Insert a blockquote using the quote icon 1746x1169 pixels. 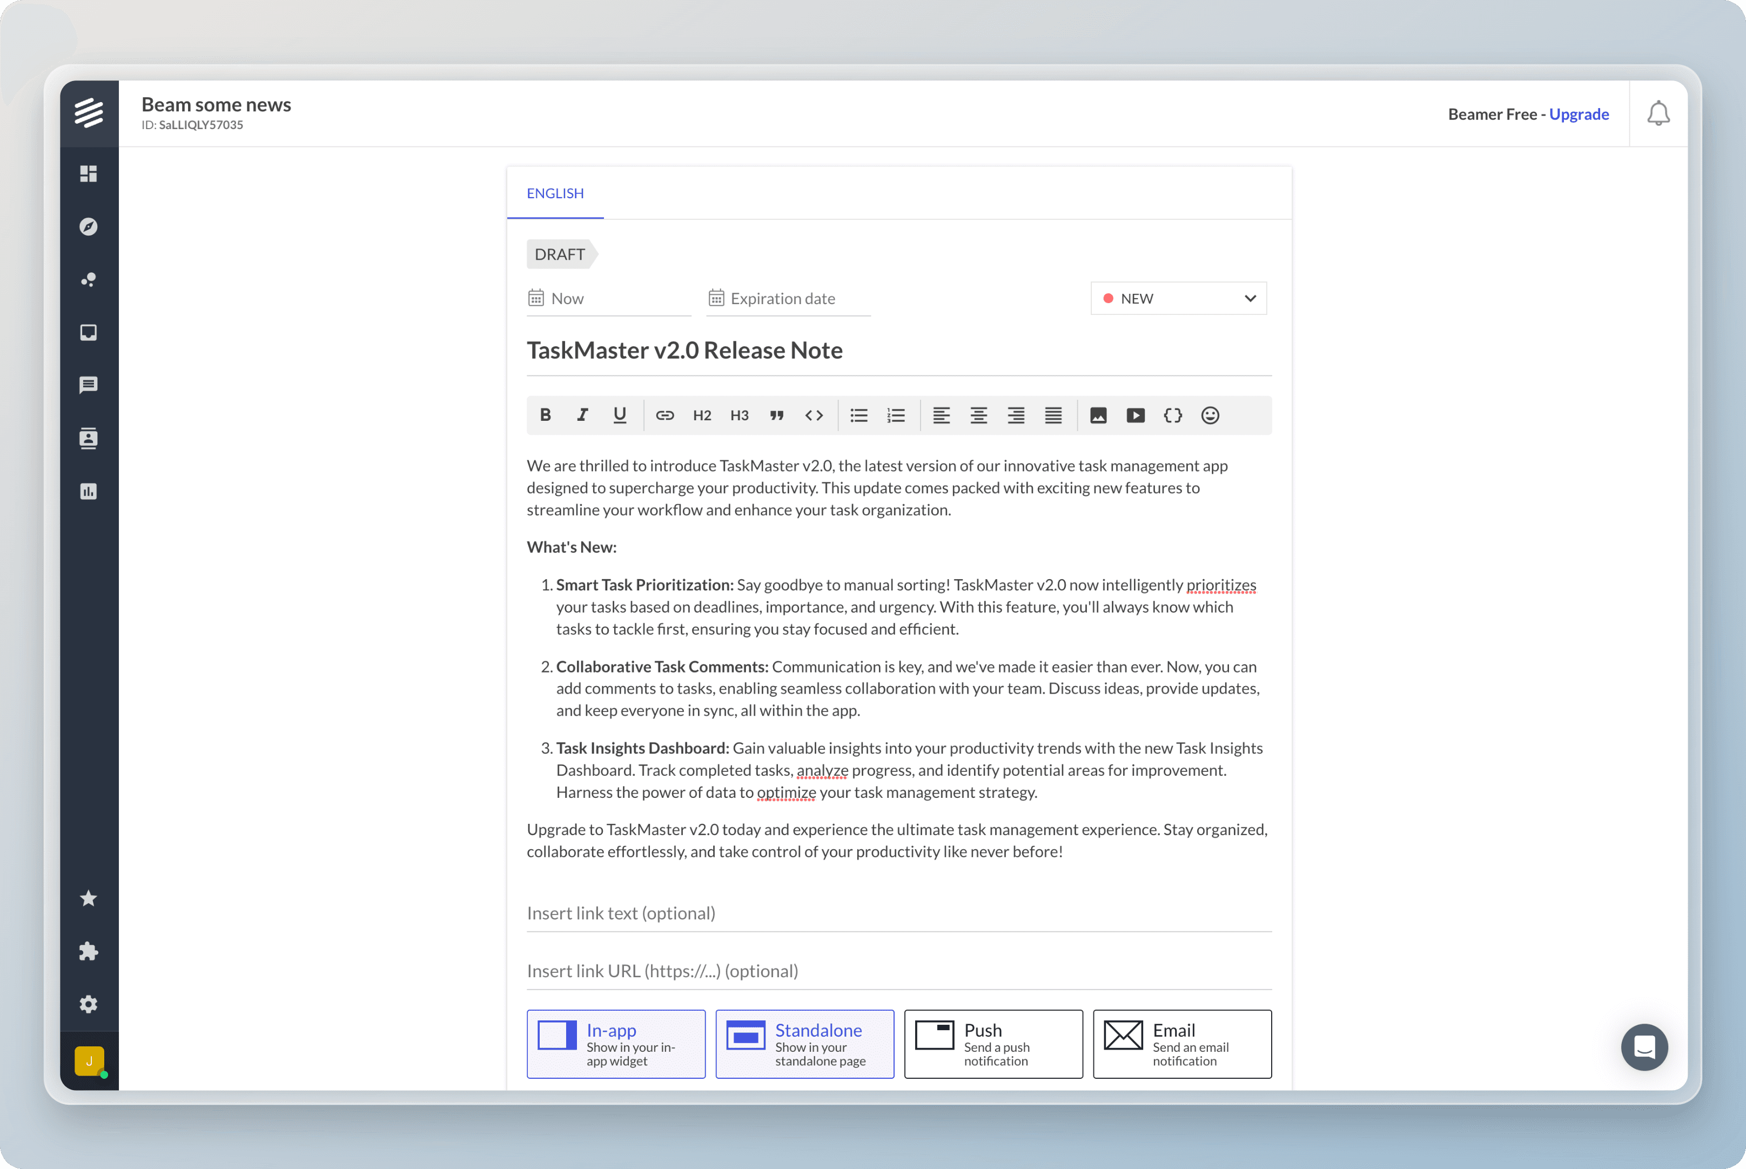[x=776, y=415]
